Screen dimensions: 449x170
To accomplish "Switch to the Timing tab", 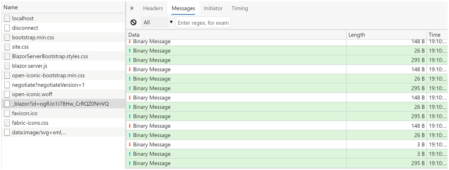I will pos(240,8).
